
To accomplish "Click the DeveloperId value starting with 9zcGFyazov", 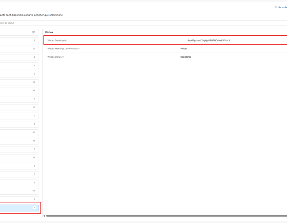I will [x=209, y=40].
